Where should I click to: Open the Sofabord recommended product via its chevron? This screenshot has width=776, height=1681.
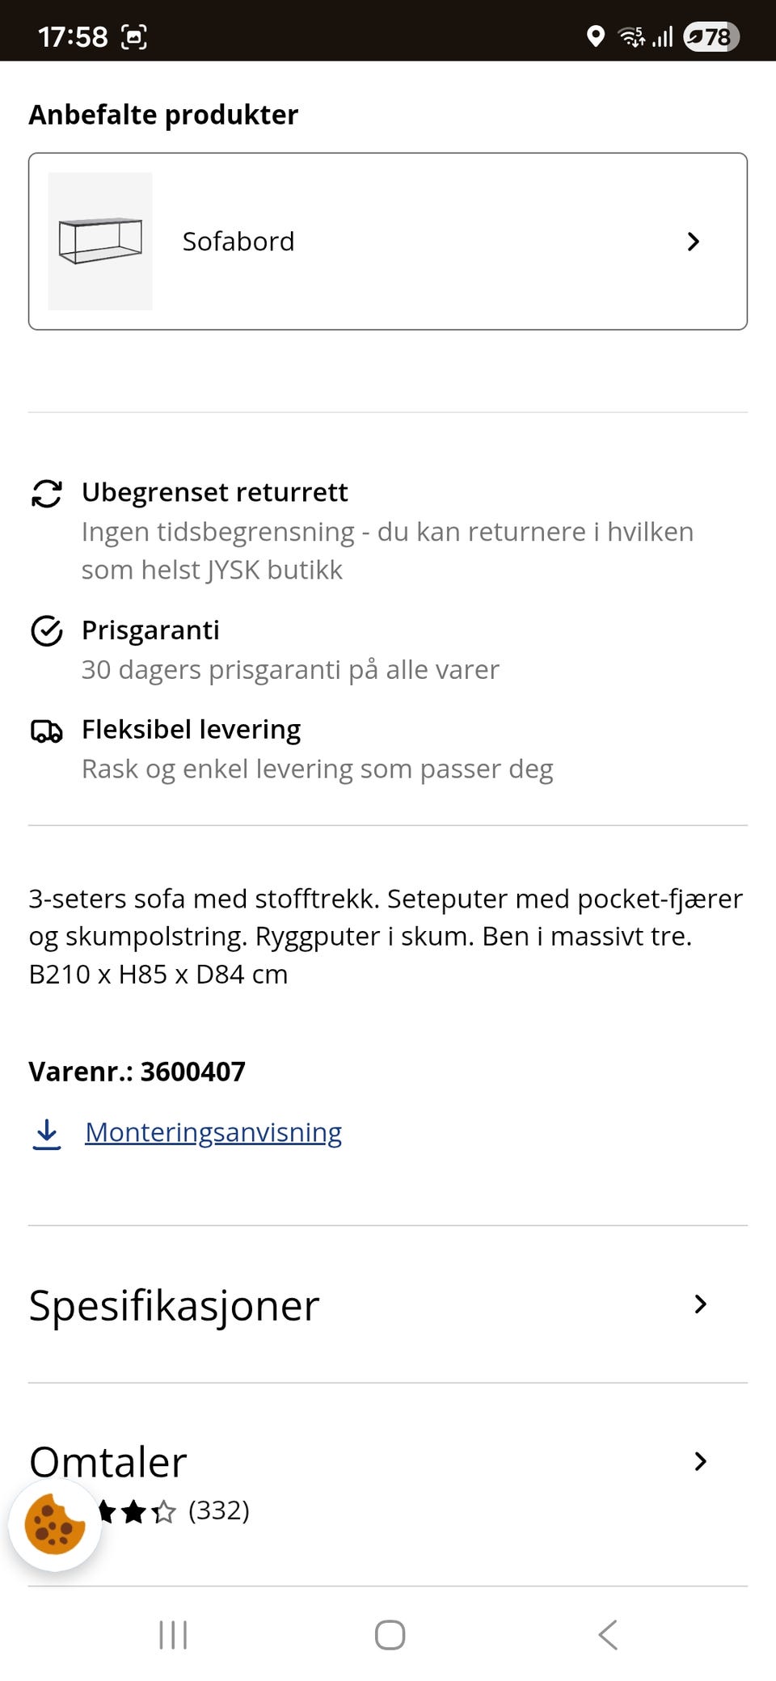694,241
